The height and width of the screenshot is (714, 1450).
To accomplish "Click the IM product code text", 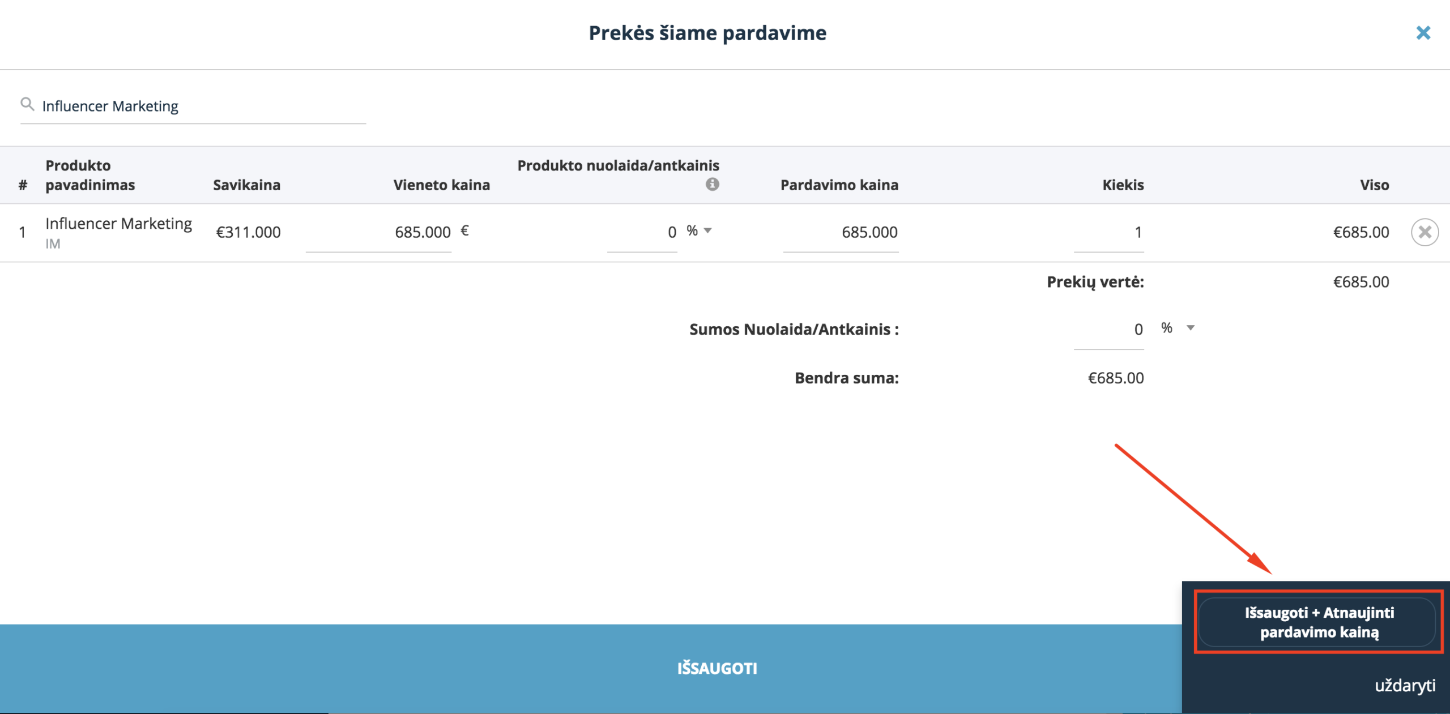I will (53, 244).
